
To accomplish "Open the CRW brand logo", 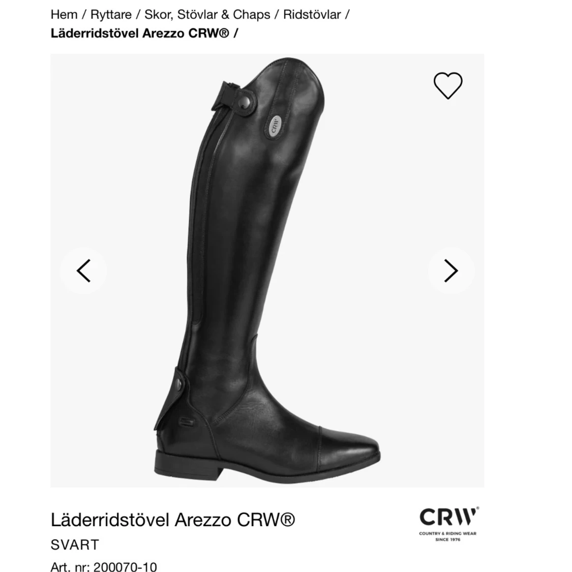I will pyautogui.click(x=448, y=524).
